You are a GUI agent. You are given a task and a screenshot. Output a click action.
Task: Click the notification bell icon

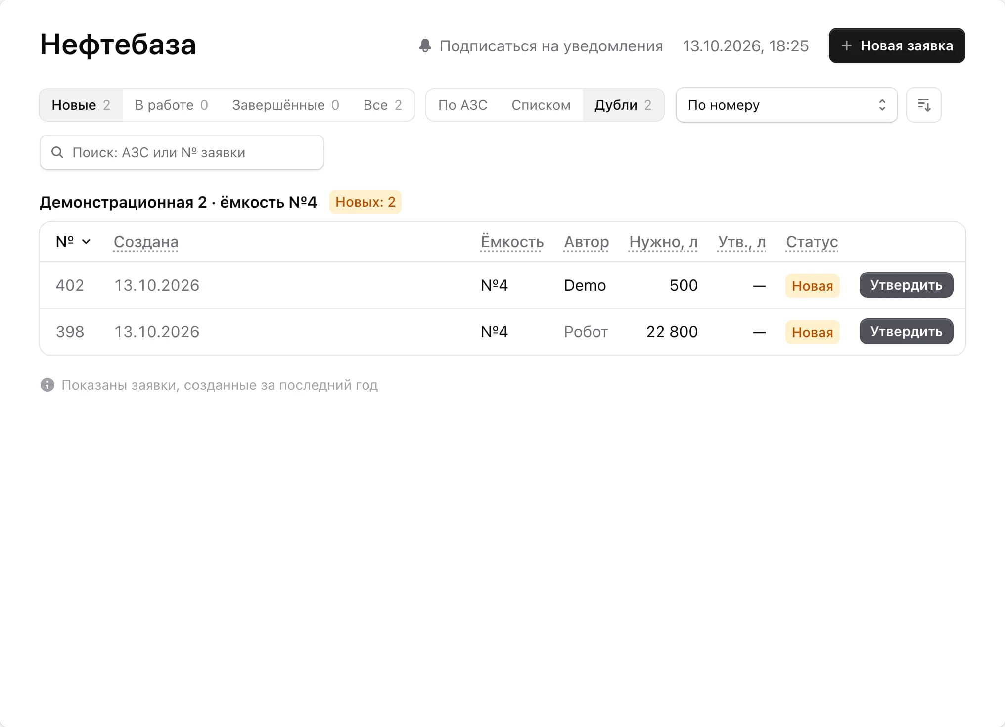[425, 45]
